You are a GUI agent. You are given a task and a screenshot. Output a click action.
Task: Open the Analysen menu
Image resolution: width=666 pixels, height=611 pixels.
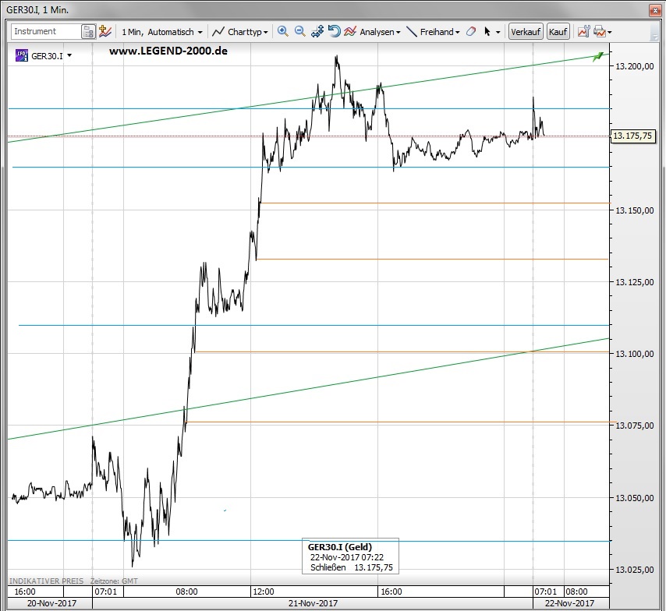pyautogui.click(x=373, y=32)
